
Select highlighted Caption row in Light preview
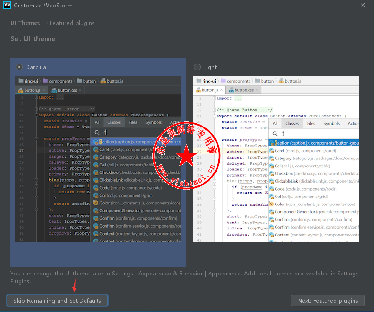click(314, 143)
